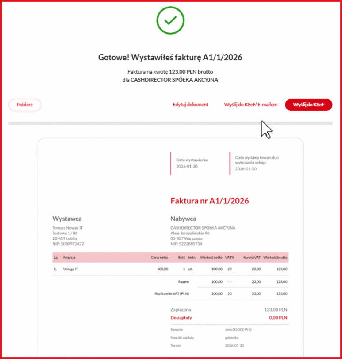The height and width of the screenshot is (359, 342).
Task: Click the red Wyślij do KSeF button
Action: pos(309,105)
